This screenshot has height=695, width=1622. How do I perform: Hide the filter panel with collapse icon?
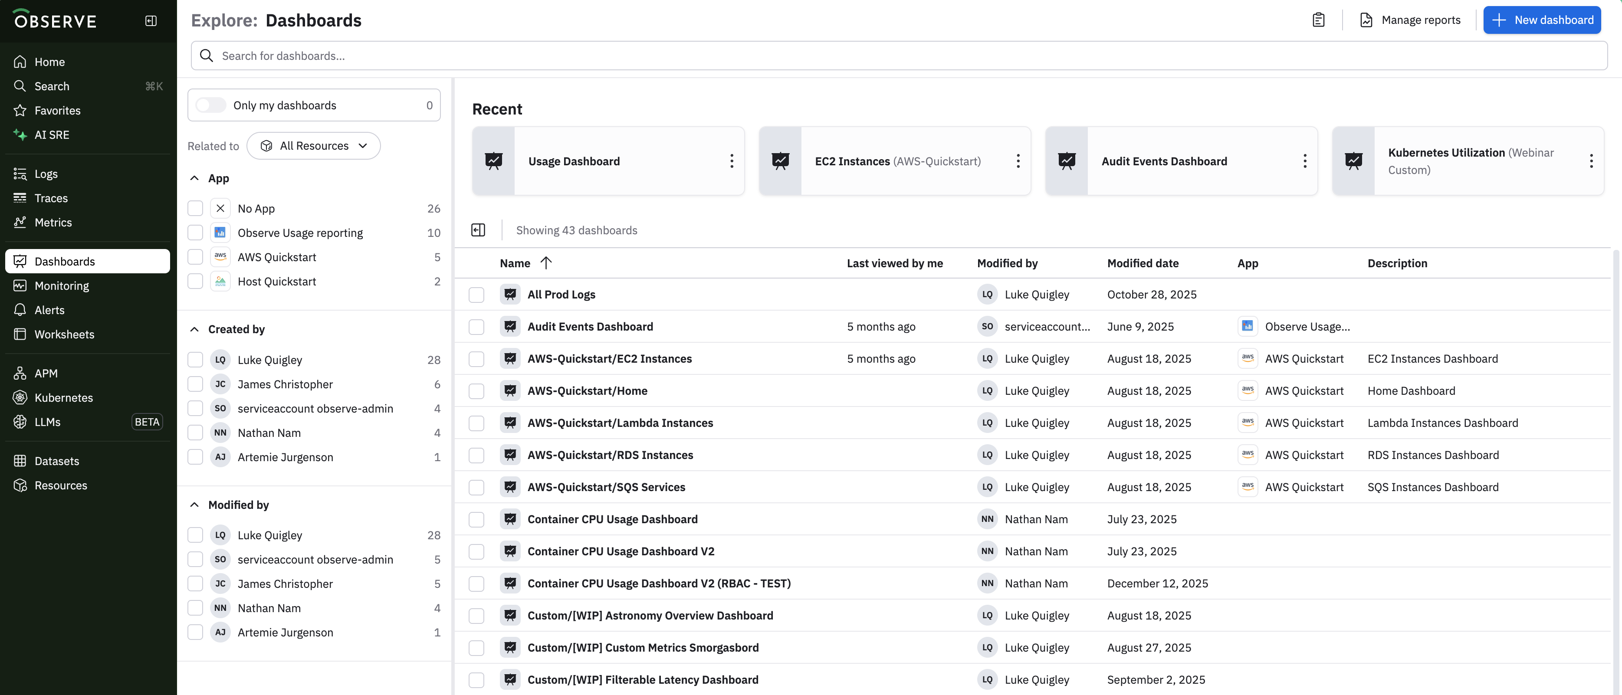point(478,230)
